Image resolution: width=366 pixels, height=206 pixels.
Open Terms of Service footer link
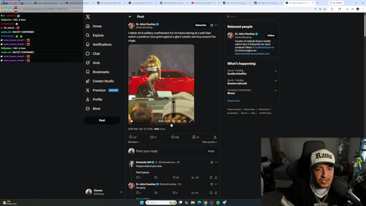tap(234, 109)
